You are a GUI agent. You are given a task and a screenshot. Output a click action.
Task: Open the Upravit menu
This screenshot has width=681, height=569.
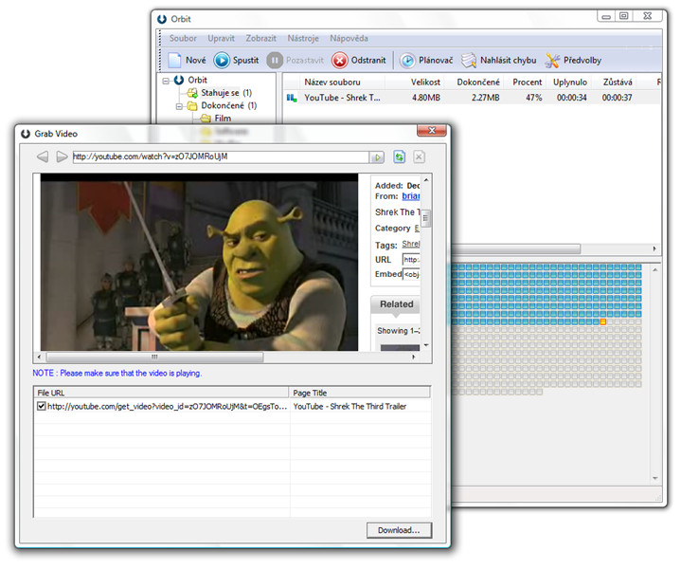221,38
